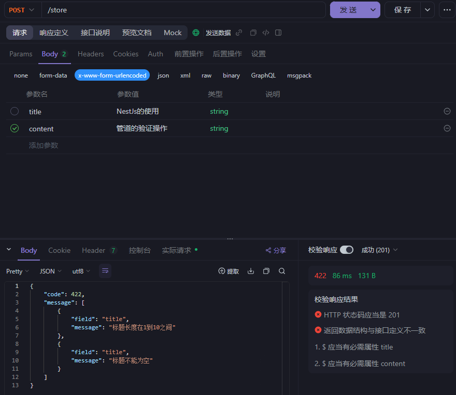This screenshot has height=395, width=456.
Task: Uncheck the content parameter checkbox
Action: coord(15,128)
